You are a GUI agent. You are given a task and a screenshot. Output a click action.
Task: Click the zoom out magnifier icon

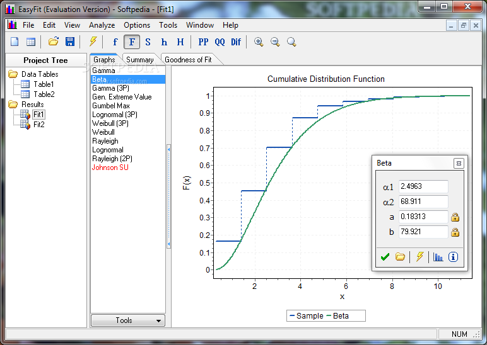pos(275,42)
